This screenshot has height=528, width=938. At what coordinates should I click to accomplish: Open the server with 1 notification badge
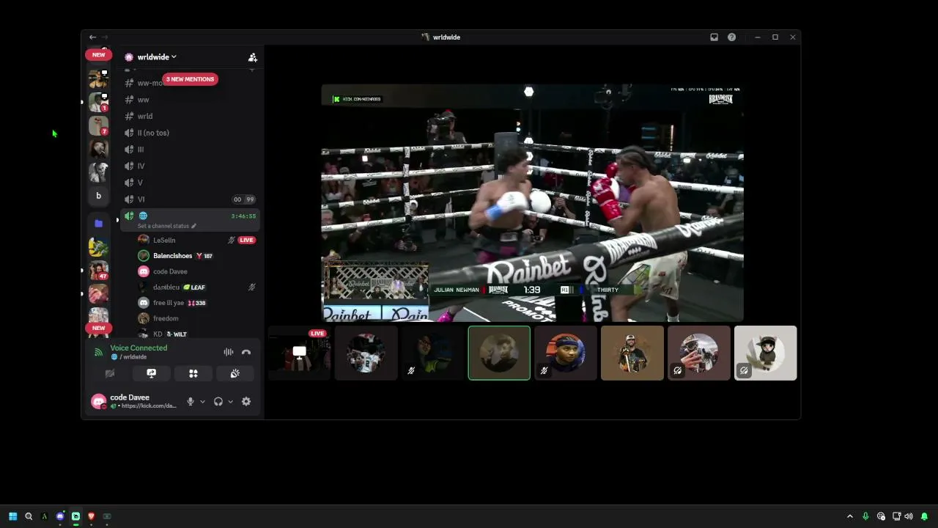click(98, 102)
